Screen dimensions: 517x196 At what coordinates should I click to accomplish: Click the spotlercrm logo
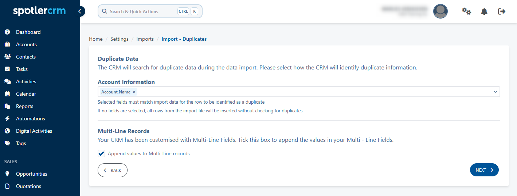39,11
